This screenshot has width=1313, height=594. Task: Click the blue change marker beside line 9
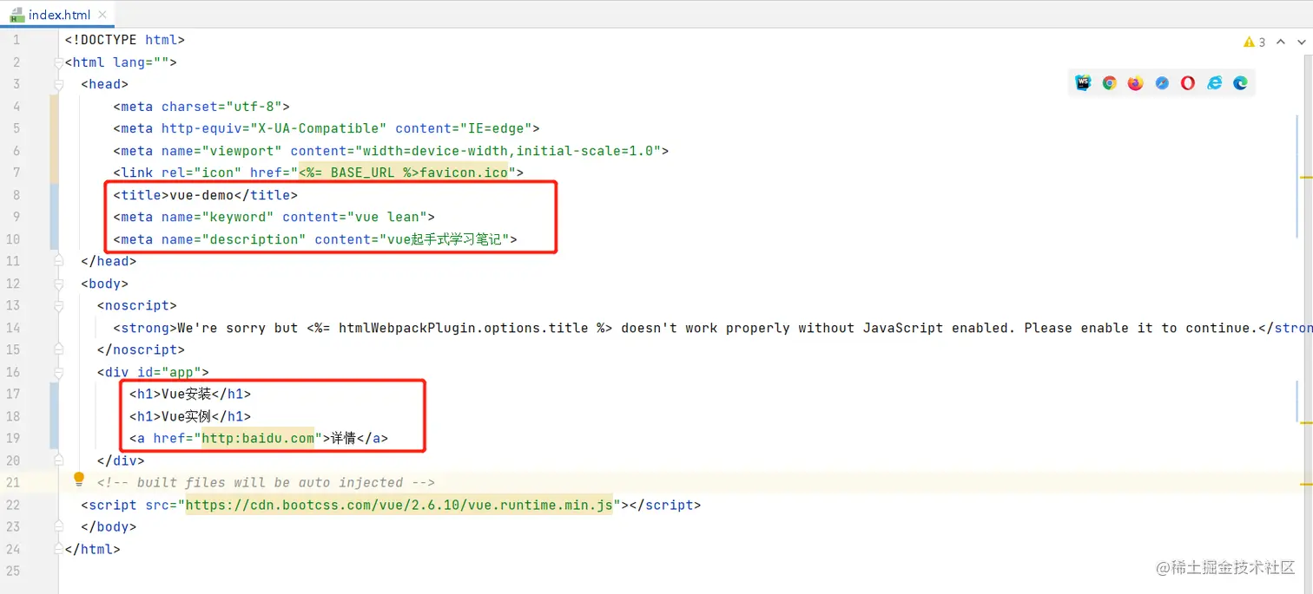(x=55, y=217)
